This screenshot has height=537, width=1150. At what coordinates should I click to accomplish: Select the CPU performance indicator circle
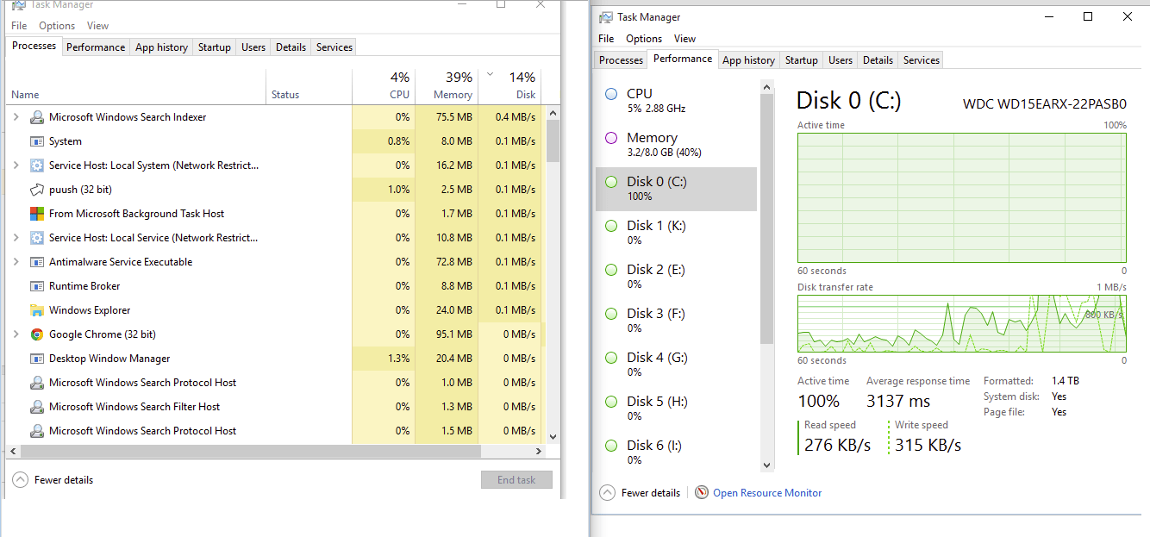611,94
